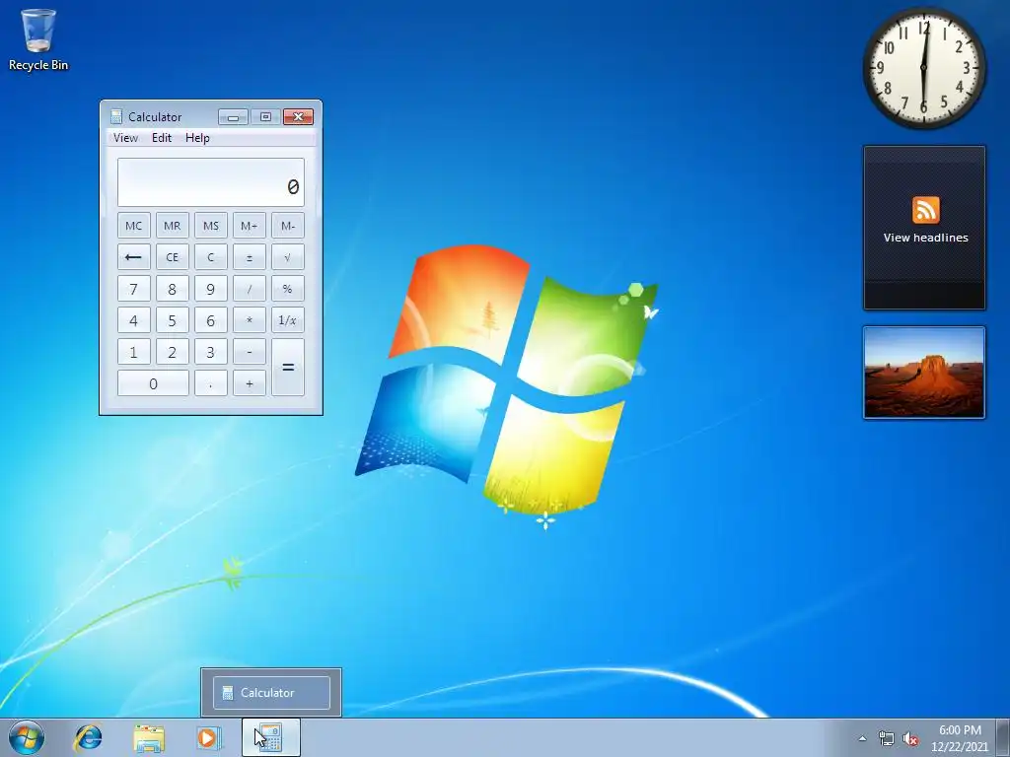1010x757 pixels.
Task: Click the number 2 key
Action: click(x=172, y=352)
